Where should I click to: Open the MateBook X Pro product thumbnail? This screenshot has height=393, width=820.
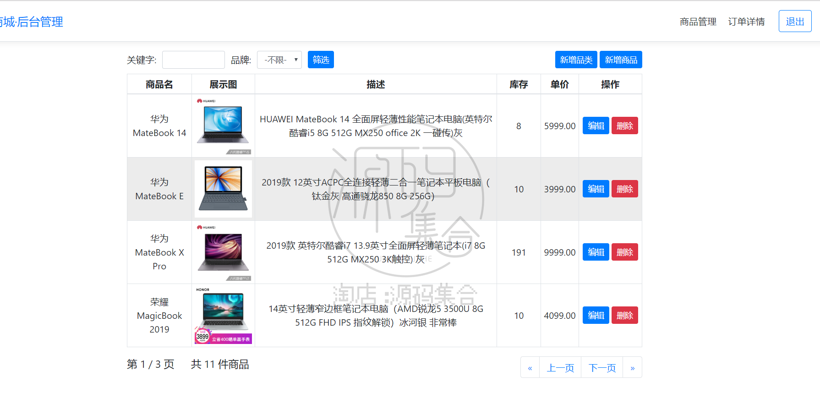(223, 252)
